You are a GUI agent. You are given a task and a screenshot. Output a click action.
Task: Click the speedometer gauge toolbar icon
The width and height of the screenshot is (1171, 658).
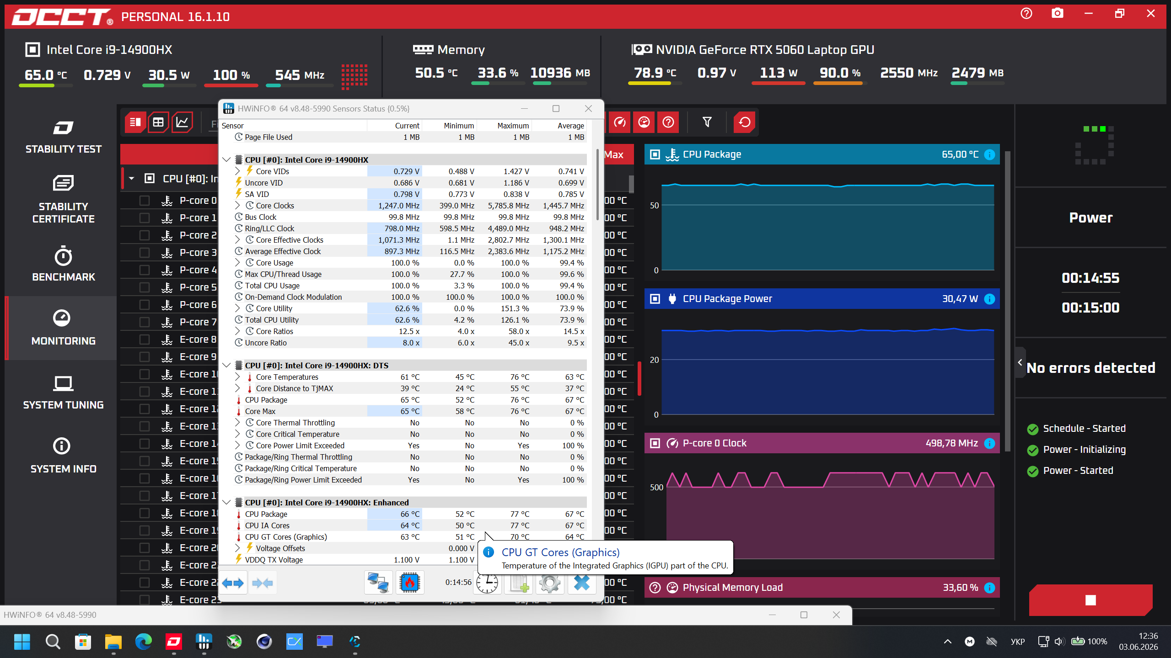point(620,122)
